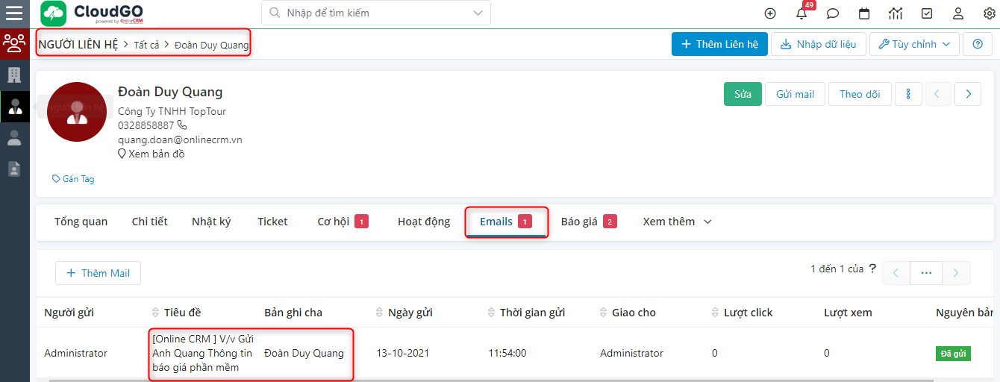This screenshot has height=382, width=1000.
Task: Expand the Xem thêm tabs menu
Action: (677, 222)
